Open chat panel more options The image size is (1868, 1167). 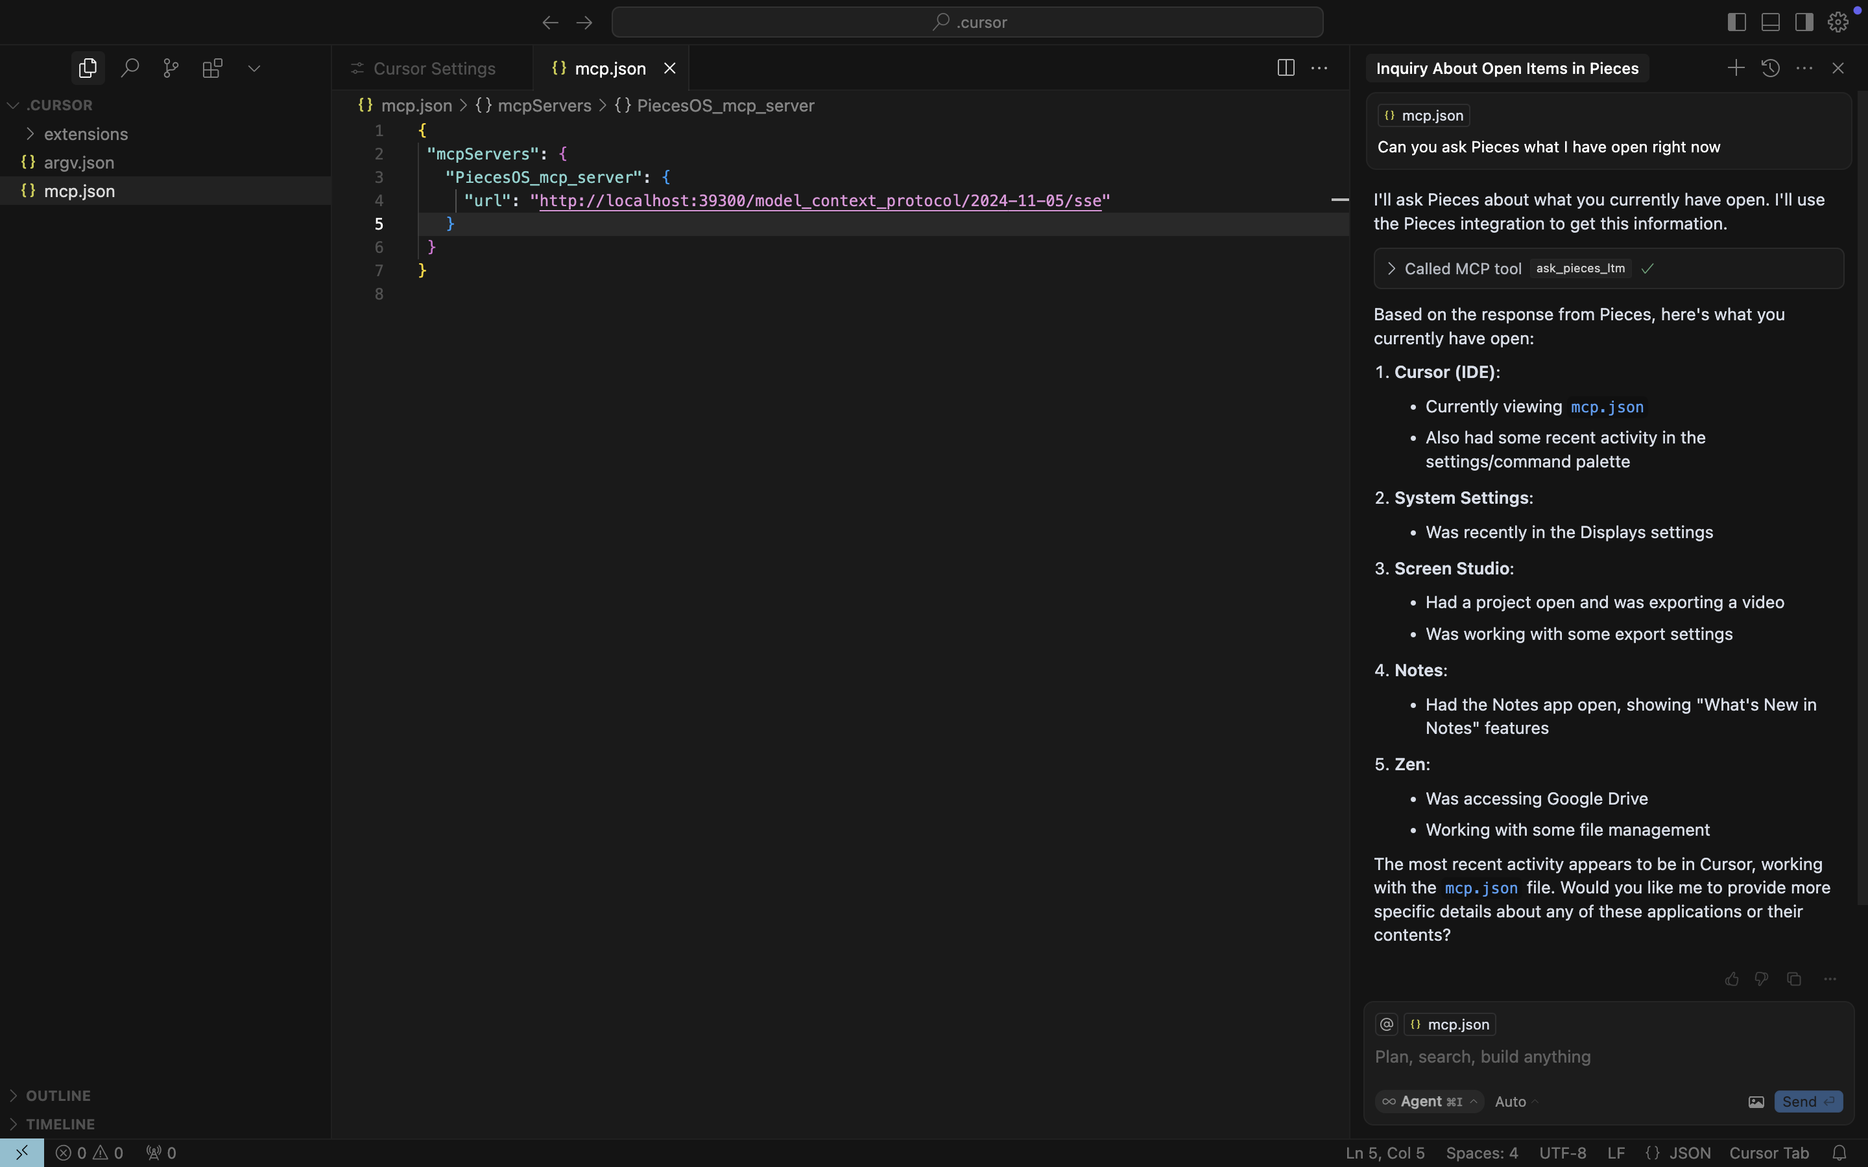tap(1804, 68)
